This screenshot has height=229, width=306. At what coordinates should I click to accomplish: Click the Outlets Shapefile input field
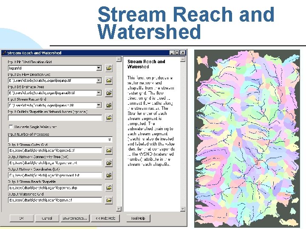pyautogui.click(x=55, y=118)
